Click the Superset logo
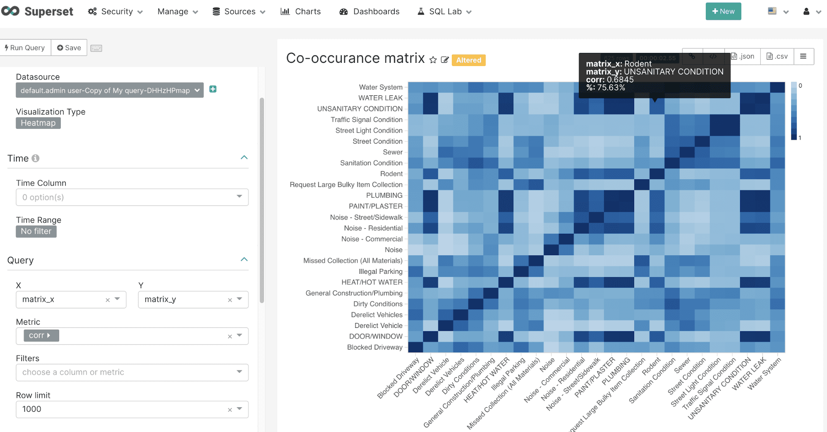 click(37, 12)
